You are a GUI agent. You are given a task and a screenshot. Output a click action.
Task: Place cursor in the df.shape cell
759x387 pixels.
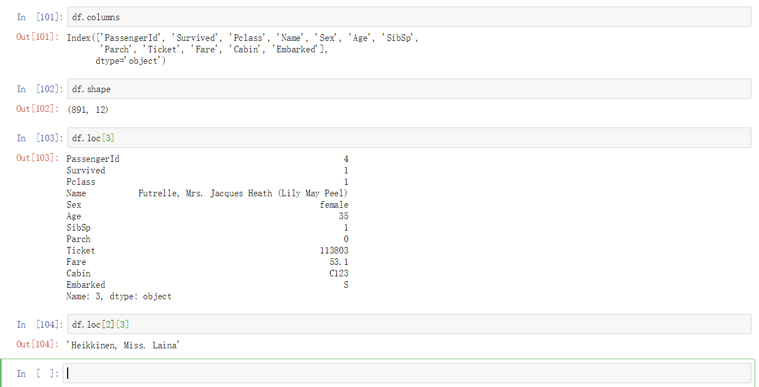[409, 89]
